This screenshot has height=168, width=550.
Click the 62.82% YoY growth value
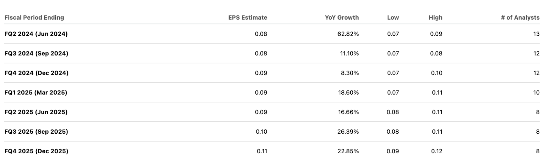click(x=348, y=34)
